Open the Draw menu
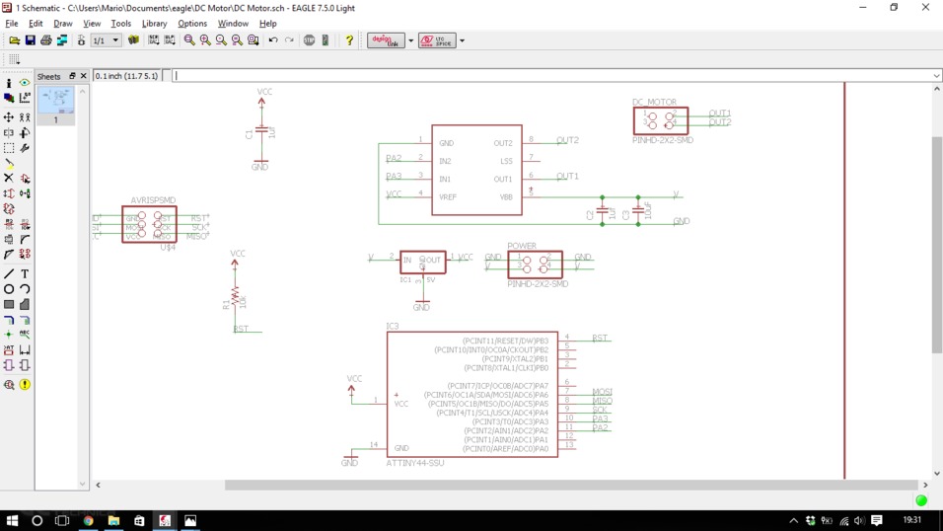The width and height of the screenshot is (943, 531). pos(62,24)
